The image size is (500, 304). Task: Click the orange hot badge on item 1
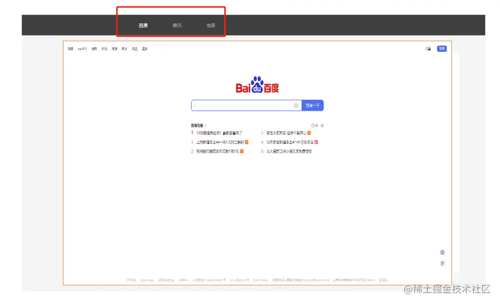point(246,142)
